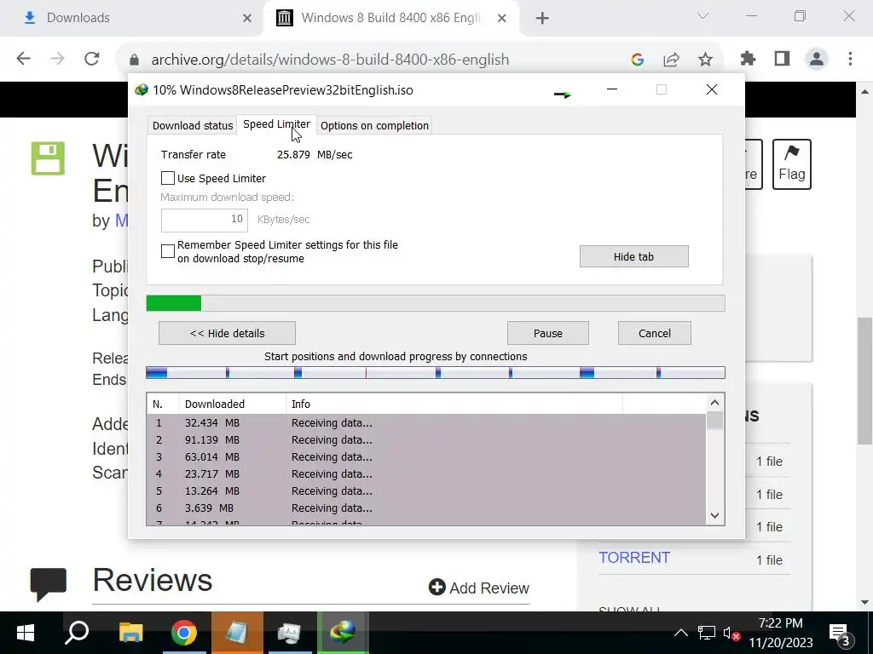Click the muted volume tray icon

[x=731, y=634]
